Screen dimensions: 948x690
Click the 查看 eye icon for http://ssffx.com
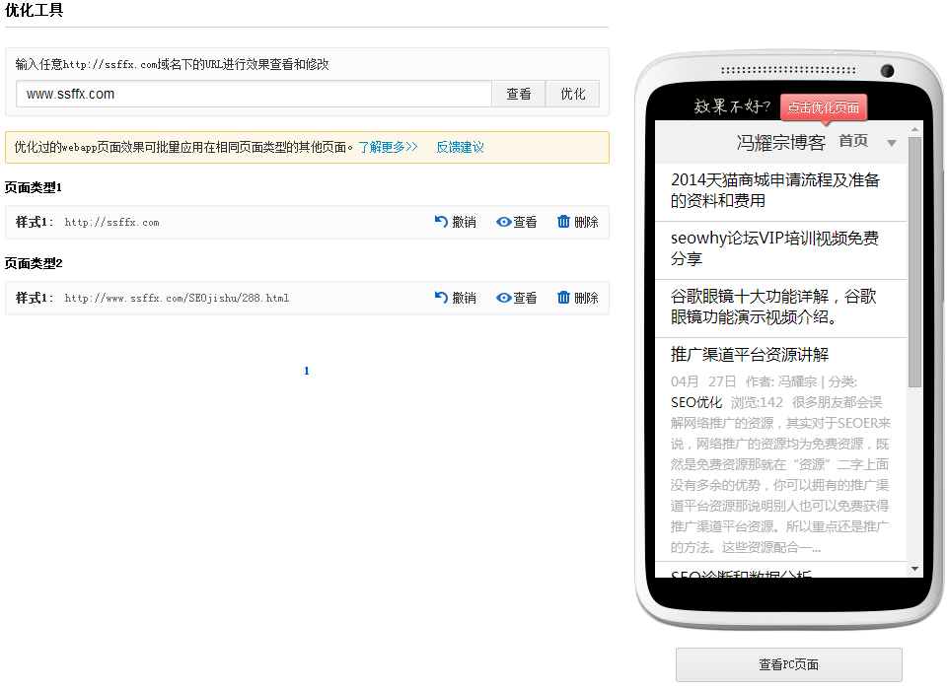click(504, 222)
